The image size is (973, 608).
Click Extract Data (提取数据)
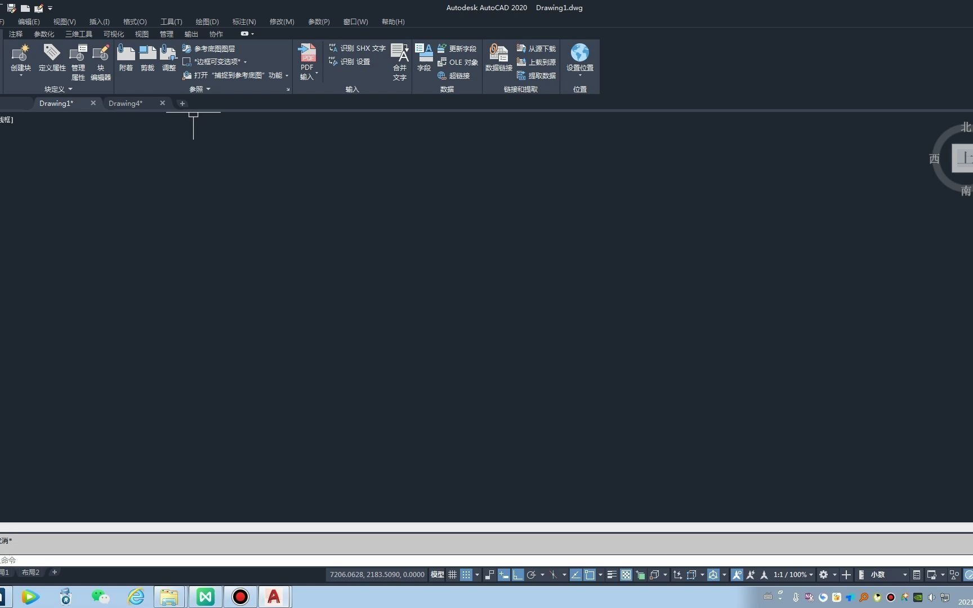coord(536,76)
